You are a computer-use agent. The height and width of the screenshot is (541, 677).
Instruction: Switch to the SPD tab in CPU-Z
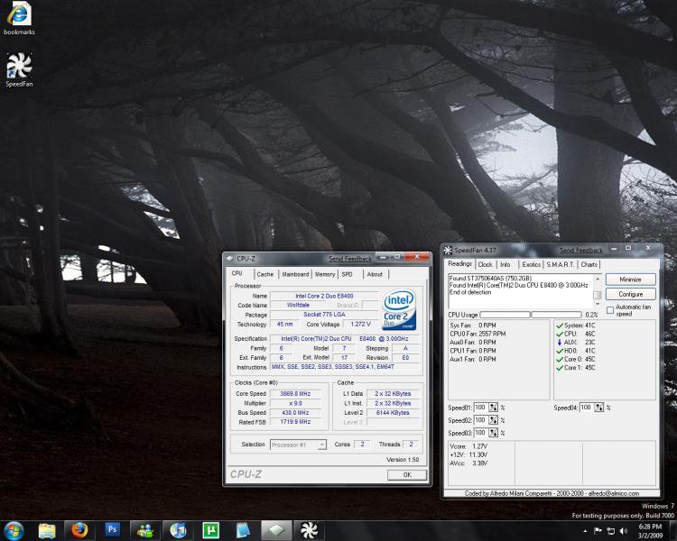coord(348,274)
